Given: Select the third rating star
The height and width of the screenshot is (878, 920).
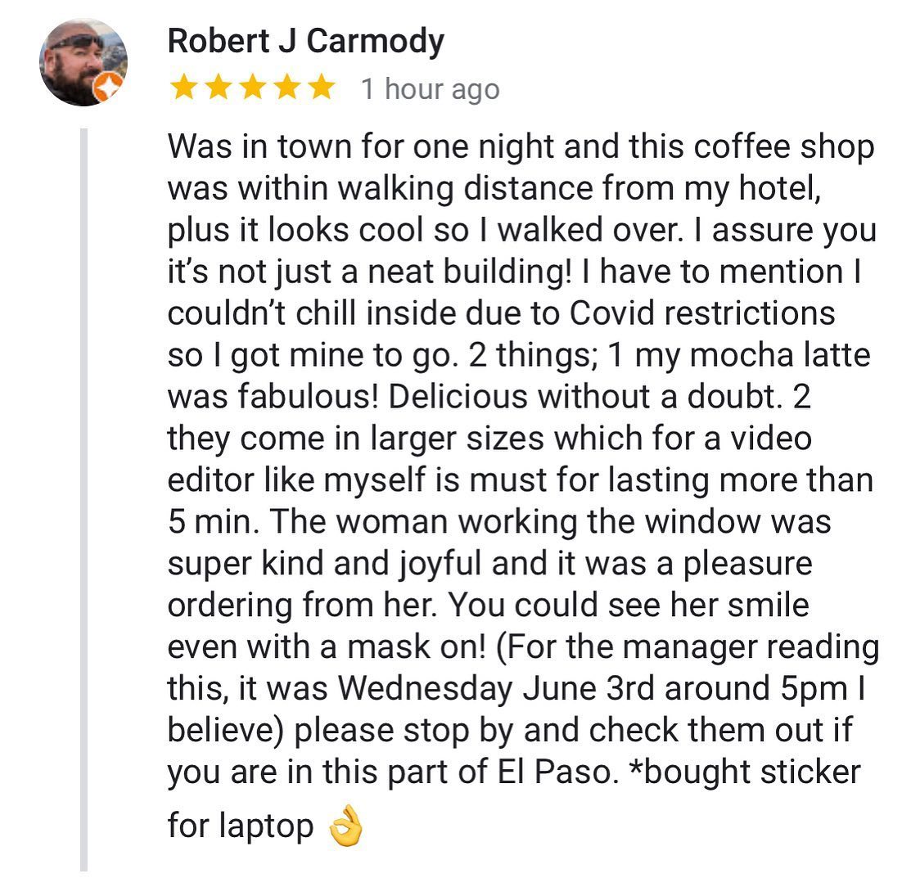Looking at the screenshot, I should 253,88.
